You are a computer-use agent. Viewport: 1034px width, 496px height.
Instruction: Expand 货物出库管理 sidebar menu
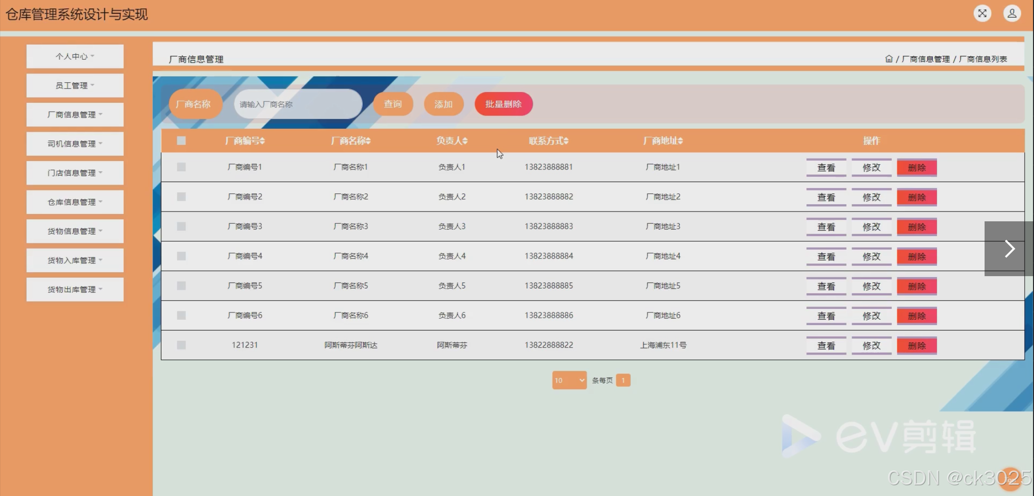75,289
